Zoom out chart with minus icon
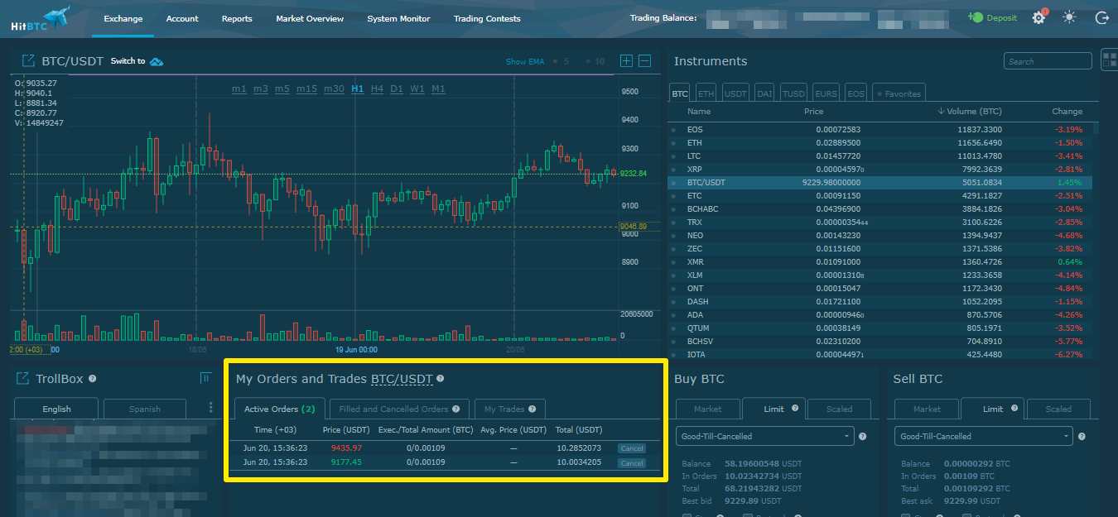Viewport: 1118px width, 517px height. [645, 60]
